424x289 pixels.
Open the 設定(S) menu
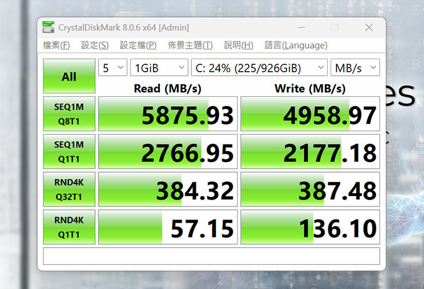pos(95,45)
